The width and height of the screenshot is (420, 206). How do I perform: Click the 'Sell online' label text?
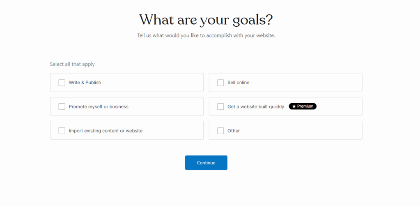[239, 83]
